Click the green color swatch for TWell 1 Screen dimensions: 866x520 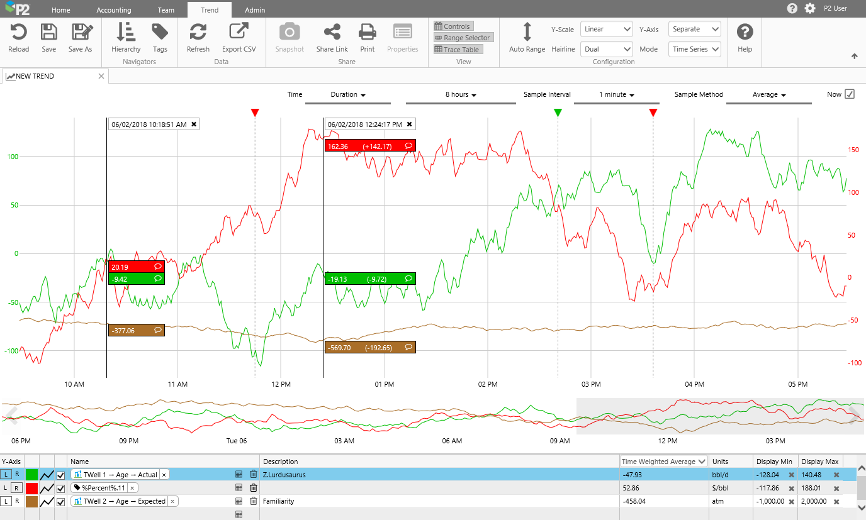click(31, 475)
